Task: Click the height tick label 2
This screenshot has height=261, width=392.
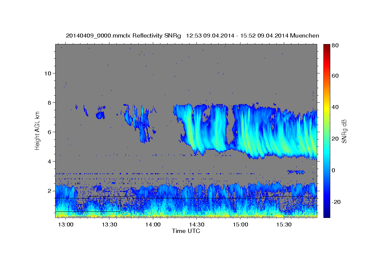Action: pyautogui.click(x=50, y=191)
